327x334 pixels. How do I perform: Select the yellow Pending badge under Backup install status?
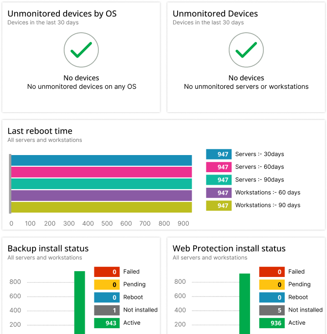pyautogui.click(x=107, y=284)
